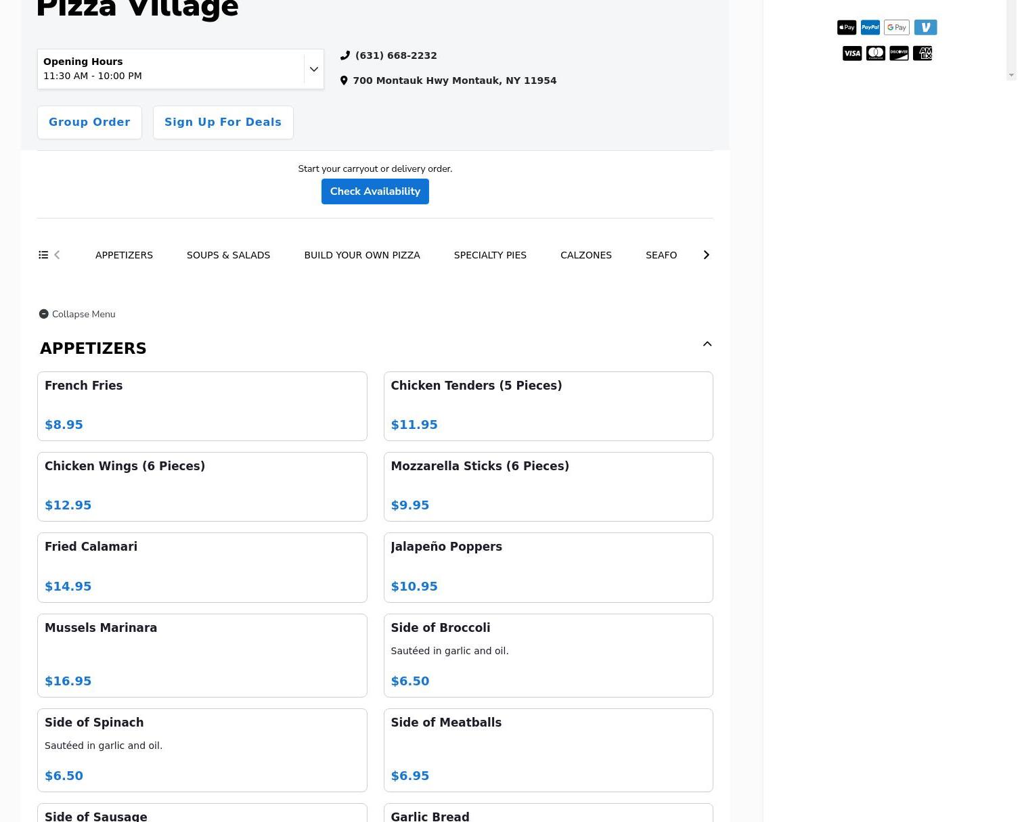Click Sign Up For Deals

[x=223, y=122]
